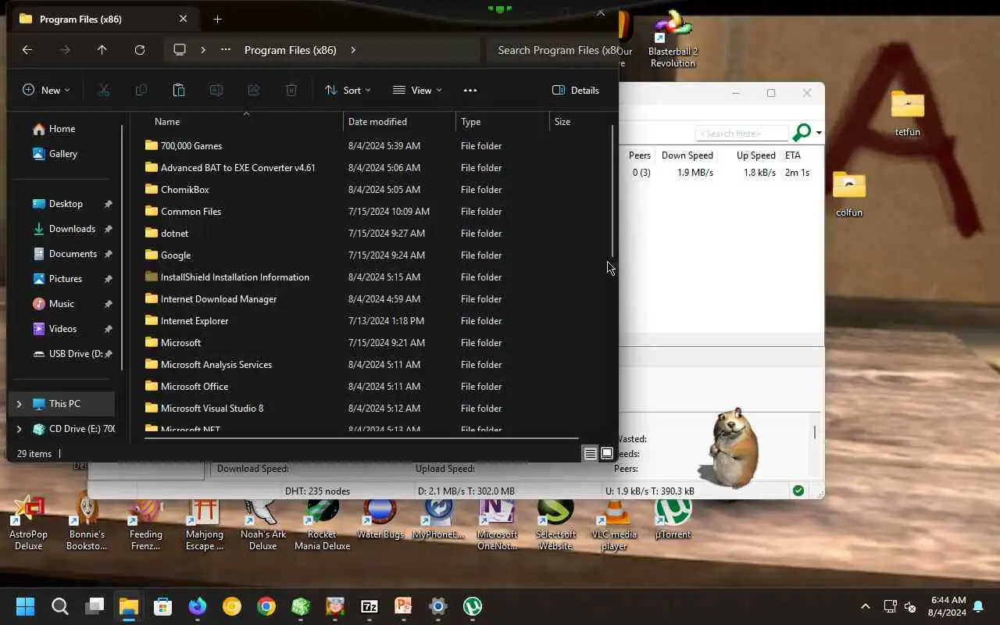Open Microsoft OneNote desktop shortcut
1000x625 pixels.
point(497,523)
